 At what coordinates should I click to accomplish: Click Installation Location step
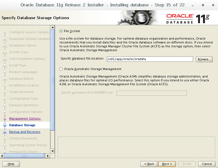coord(24,85)
